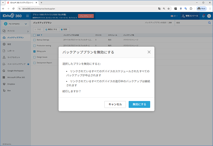The image size is (213, 146).
Task: Toggle the Billing cycle checkbox
Action: click(34, 51)
